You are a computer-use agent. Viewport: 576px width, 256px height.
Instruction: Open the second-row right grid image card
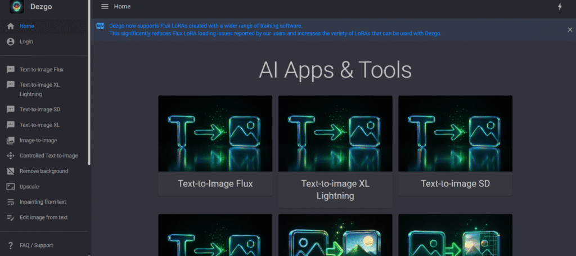tap(456, 235)
